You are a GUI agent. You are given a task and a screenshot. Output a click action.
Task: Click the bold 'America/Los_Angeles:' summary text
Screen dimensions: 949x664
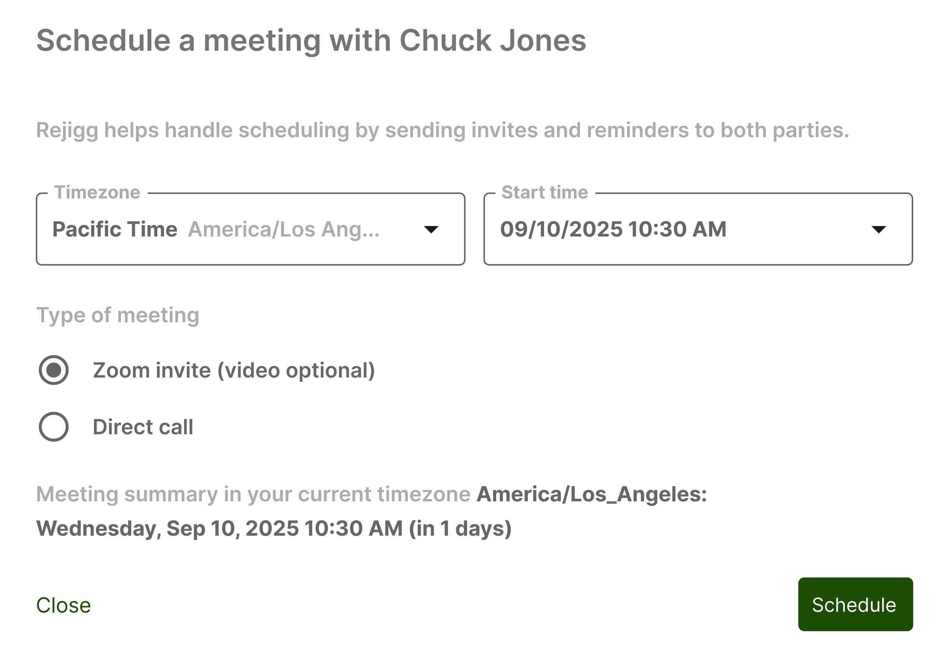coord(592,494)
